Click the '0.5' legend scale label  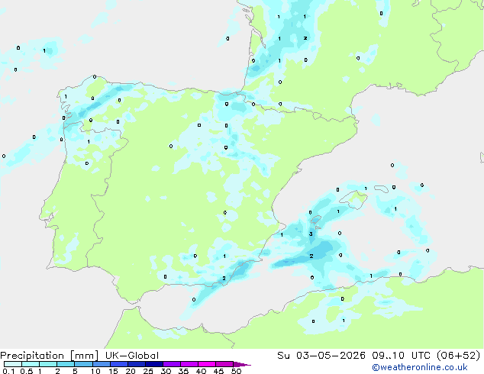(27, 371)
